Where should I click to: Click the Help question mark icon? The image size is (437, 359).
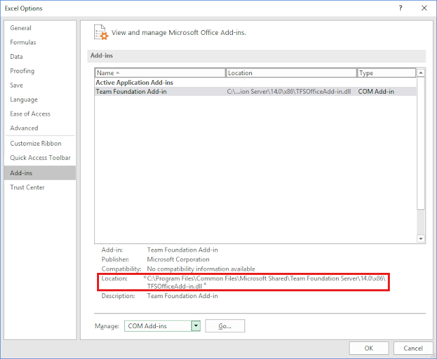click(x=401, y=8)
